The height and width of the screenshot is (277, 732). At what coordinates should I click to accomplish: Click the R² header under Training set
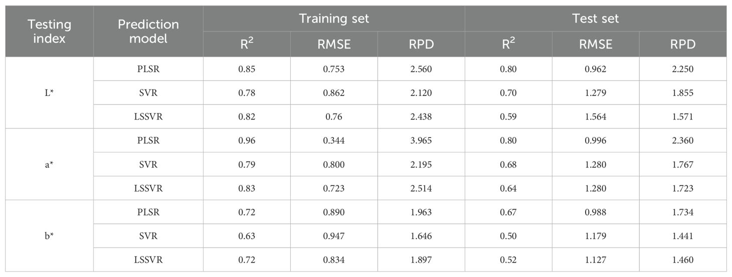247,44
